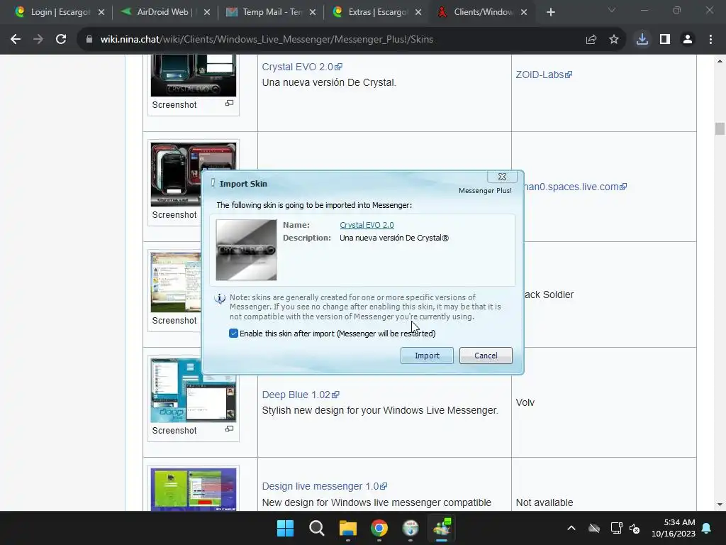Viewport: 726px width, 545px height.
Task: Click the skin preview image in dialog
Action: pyautogui.click(x=246, y=251)
